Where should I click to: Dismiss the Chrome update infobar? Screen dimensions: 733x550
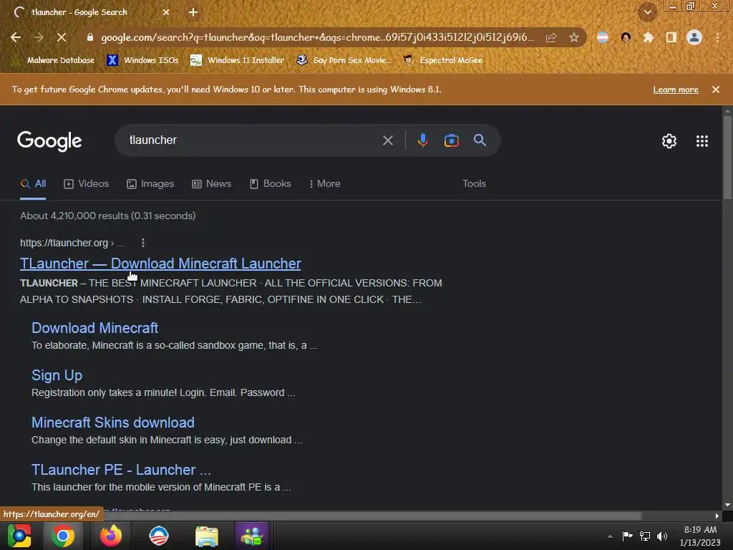click(715, 90)
